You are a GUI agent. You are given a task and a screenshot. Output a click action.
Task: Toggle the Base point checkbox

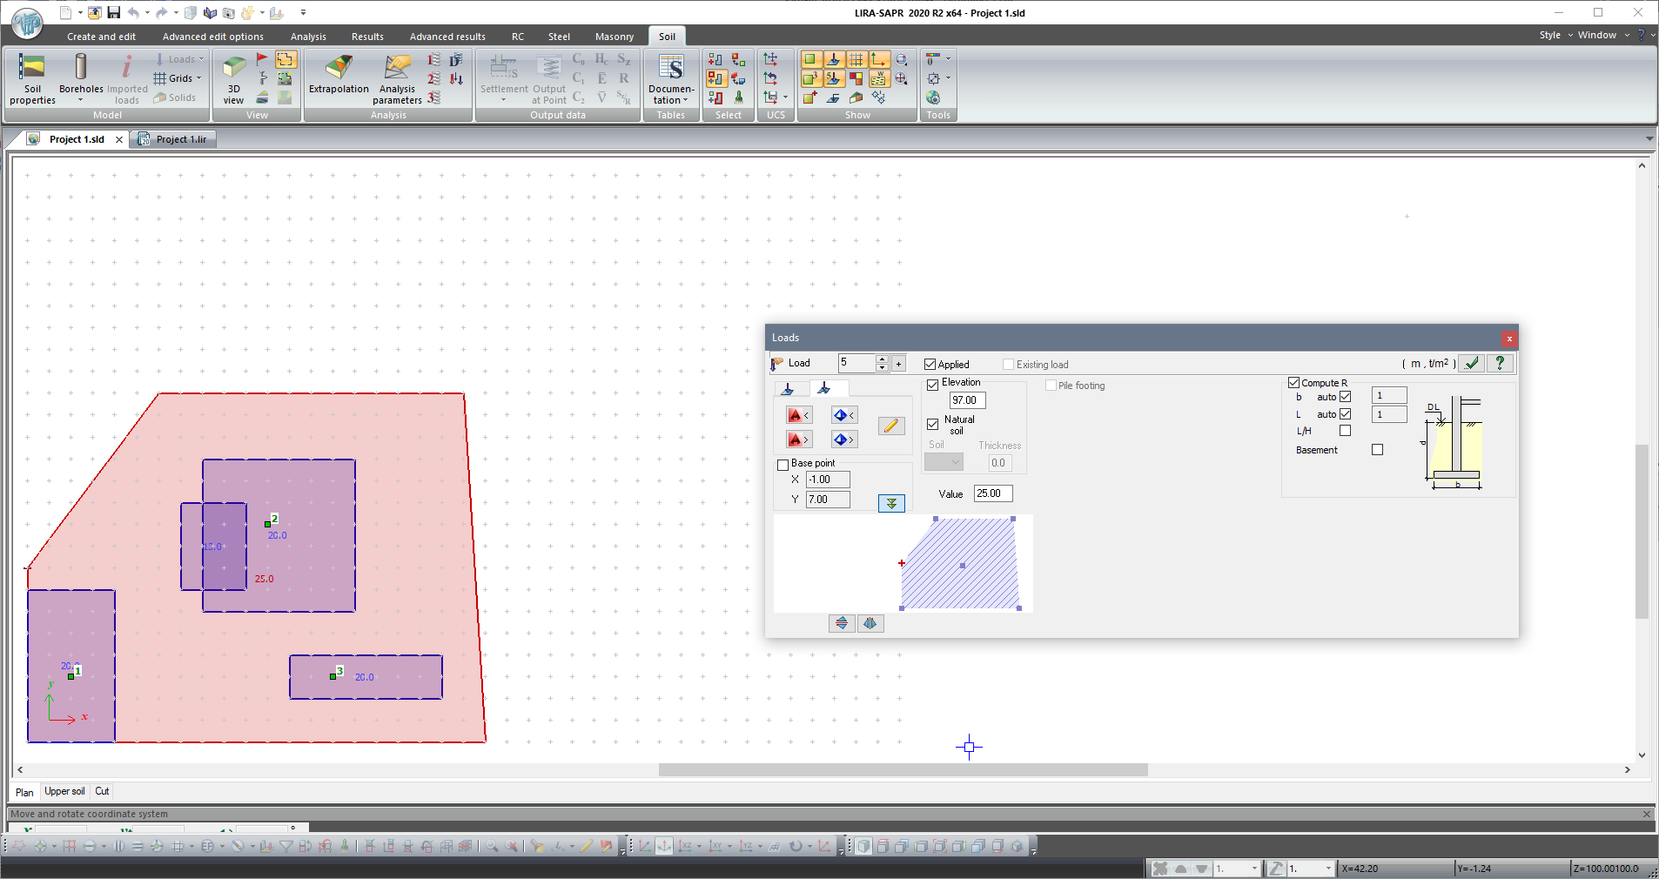pos(782,465)
